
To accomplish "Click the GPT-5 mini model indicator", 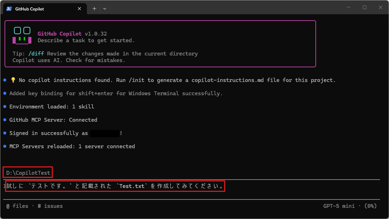I will (339, 206).
